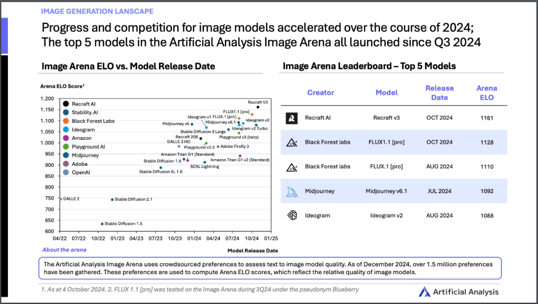Click the Midjourney sailboat logo icon
Image resolution: width=538 pixels, height=304 pixels.
tap(291, 191)
